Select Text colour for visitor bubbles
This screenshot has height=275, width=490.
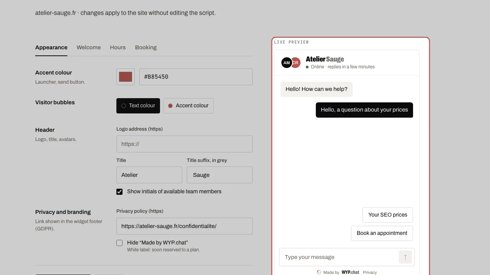[x=138, y=106]
